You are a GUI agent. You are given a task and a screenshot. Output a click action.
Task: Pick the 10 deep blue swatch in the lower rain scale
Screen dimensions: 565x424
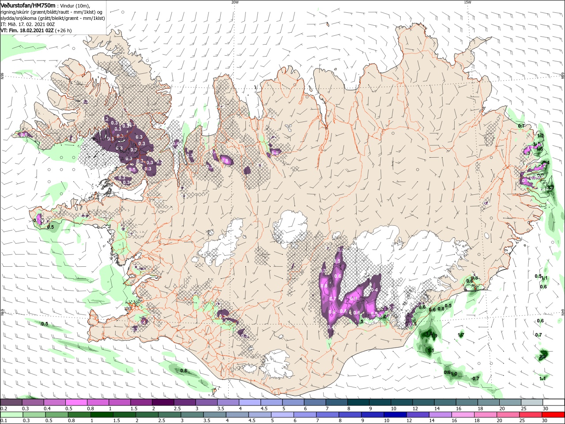[395, 415]
